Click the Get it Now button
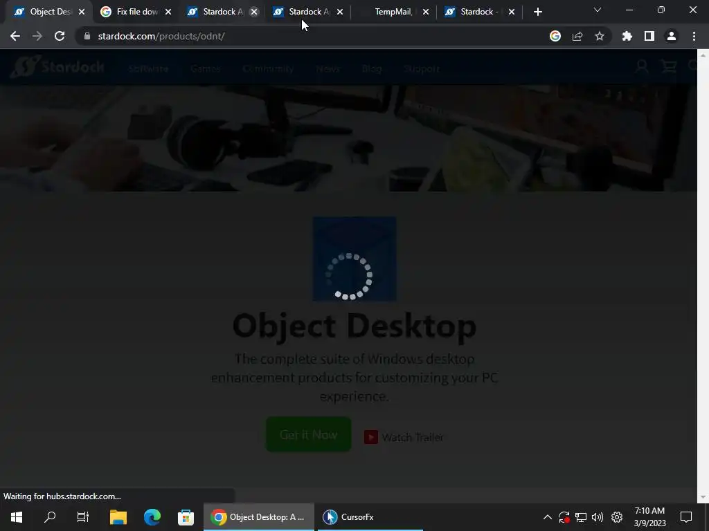The width and height of the screenshot is (709, 531). (x=308, y=434)
